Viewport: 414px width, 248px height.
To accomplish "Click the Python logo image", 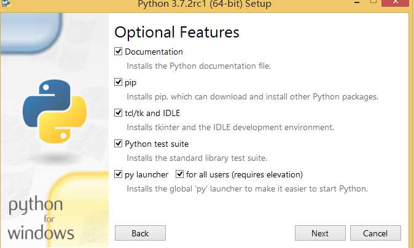I will click(x=55, y=111).
